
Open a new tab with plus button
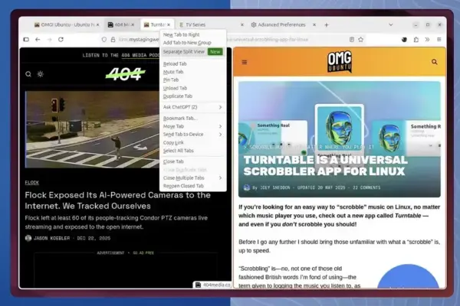327,25
